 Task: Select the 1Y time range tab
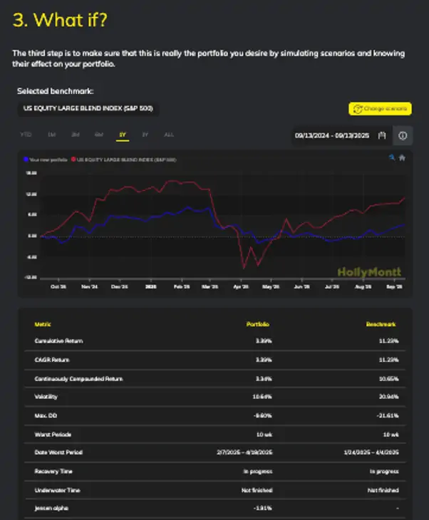(123, 134)
